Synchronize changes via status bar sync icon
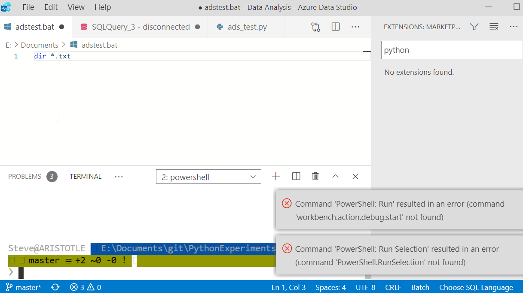The image size is (523, 293). [x=55, y=287]
